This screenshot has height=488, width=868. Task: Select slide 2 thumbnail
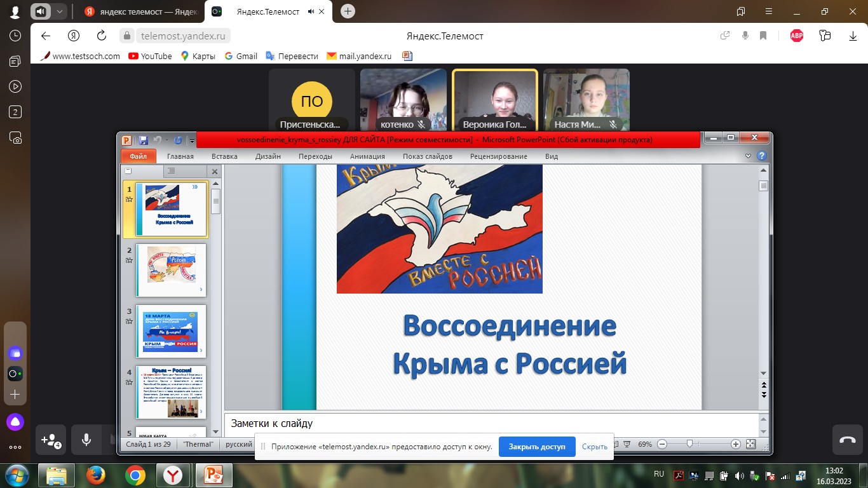click(171, 270)
